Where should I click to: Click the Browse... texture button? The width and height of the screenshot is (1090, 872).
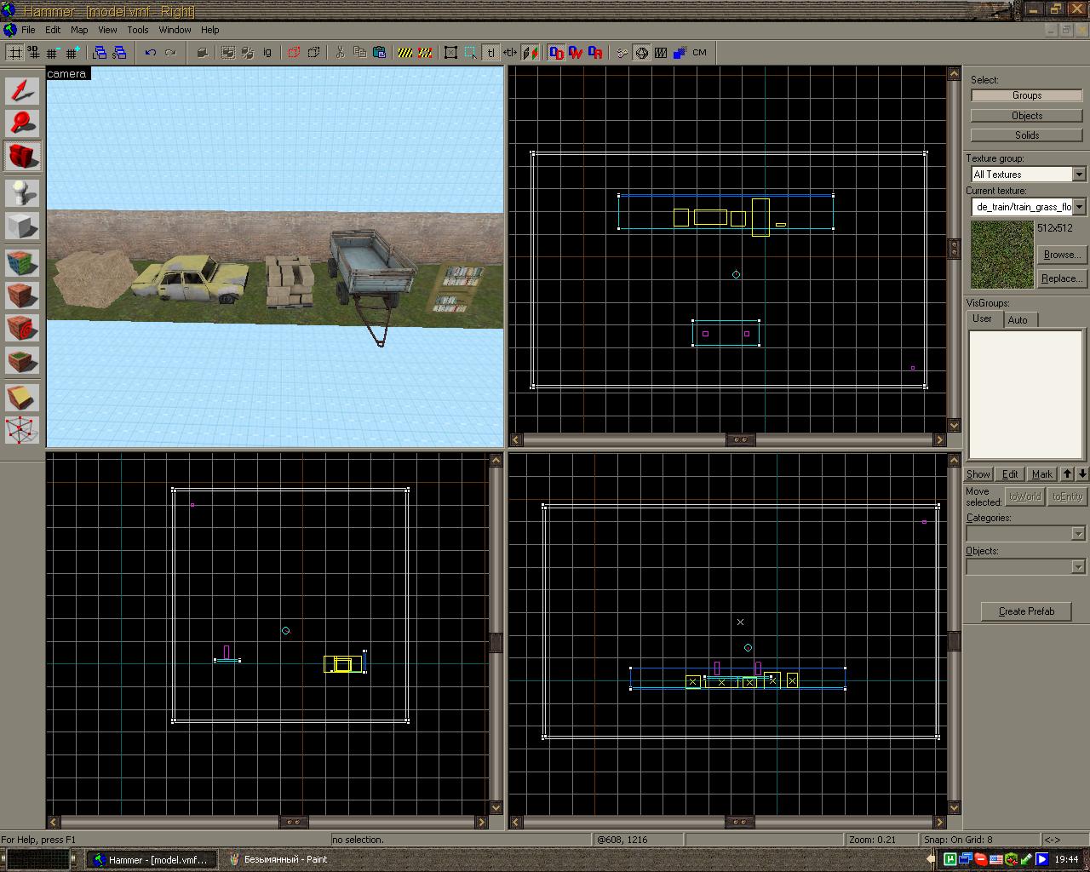1061,255
